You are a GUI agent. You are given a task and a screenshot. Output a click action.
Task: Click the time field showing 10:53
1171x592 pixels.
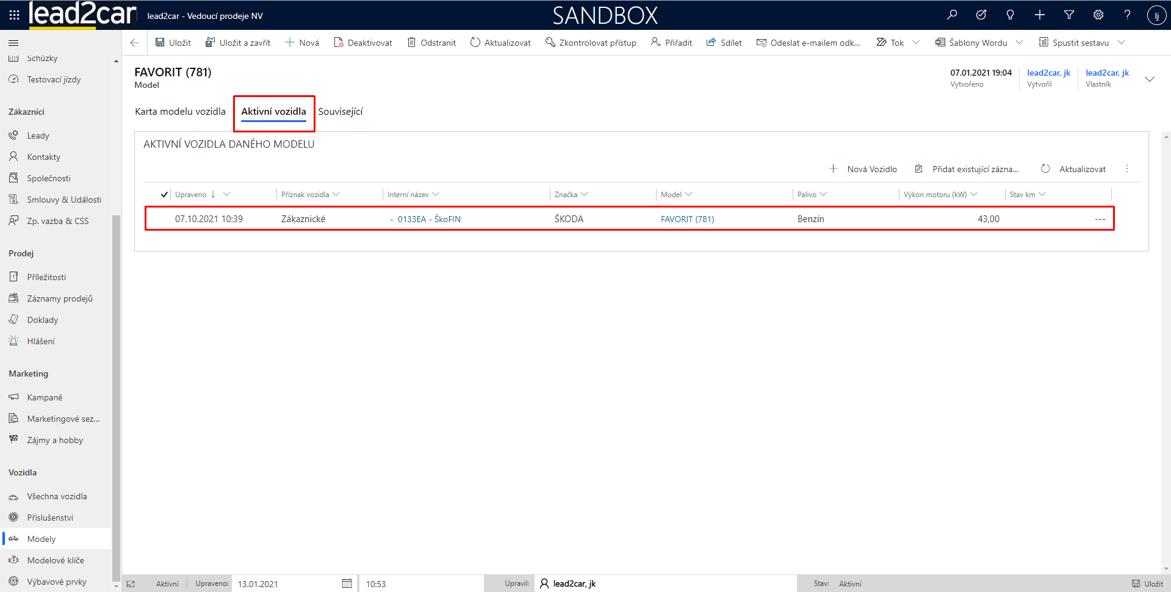pos(421,583)
